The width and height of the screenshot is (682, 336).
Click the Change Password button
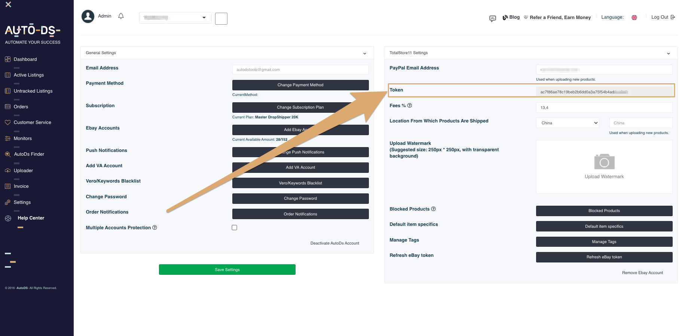[x=300, y=198]
